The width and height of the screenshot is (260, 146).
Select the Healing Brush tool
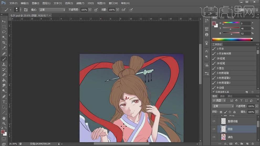4,54
